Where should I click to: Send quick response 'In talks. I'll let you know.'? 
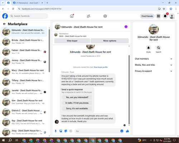(x=77, y=103)
